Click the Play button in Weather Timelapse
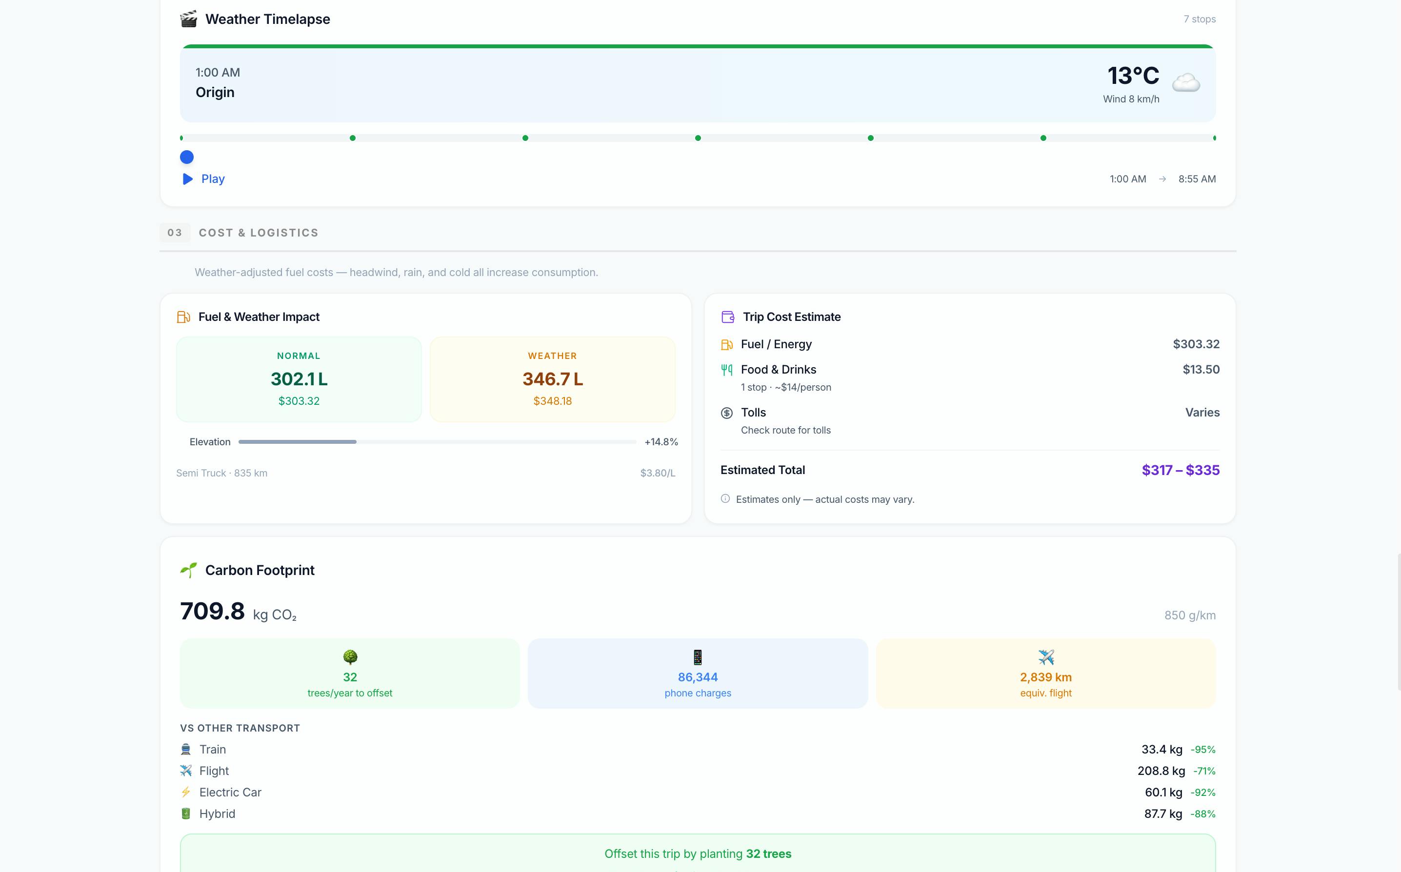 click(203, 179)
